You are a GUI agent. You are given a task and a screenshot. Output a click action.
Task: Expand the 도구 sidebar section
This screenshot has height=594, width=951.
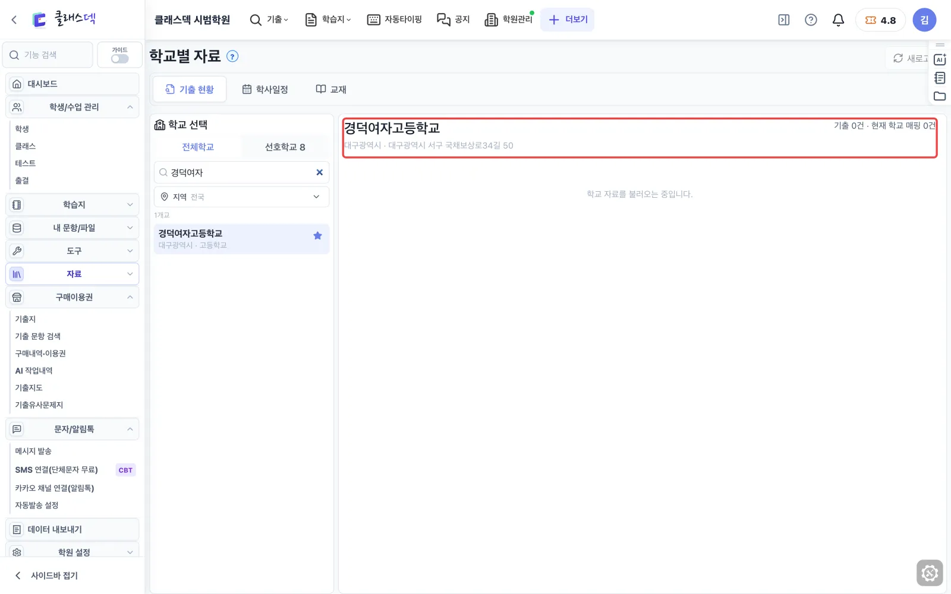73,251
